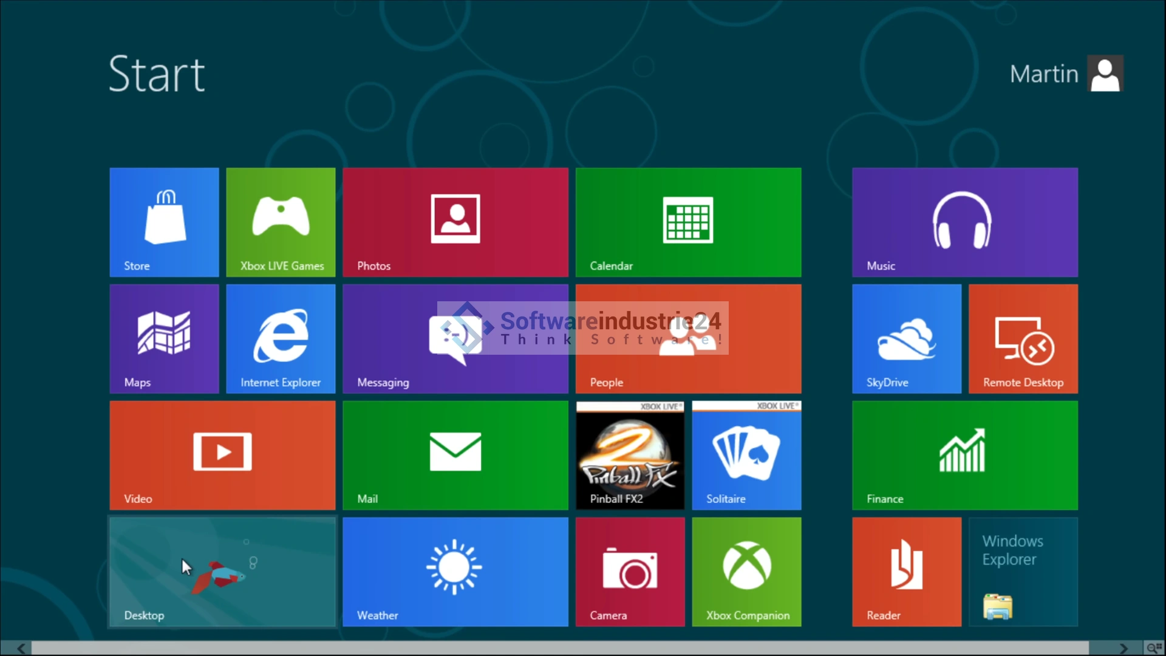Open the Mail envelope tile

(455, 456)
